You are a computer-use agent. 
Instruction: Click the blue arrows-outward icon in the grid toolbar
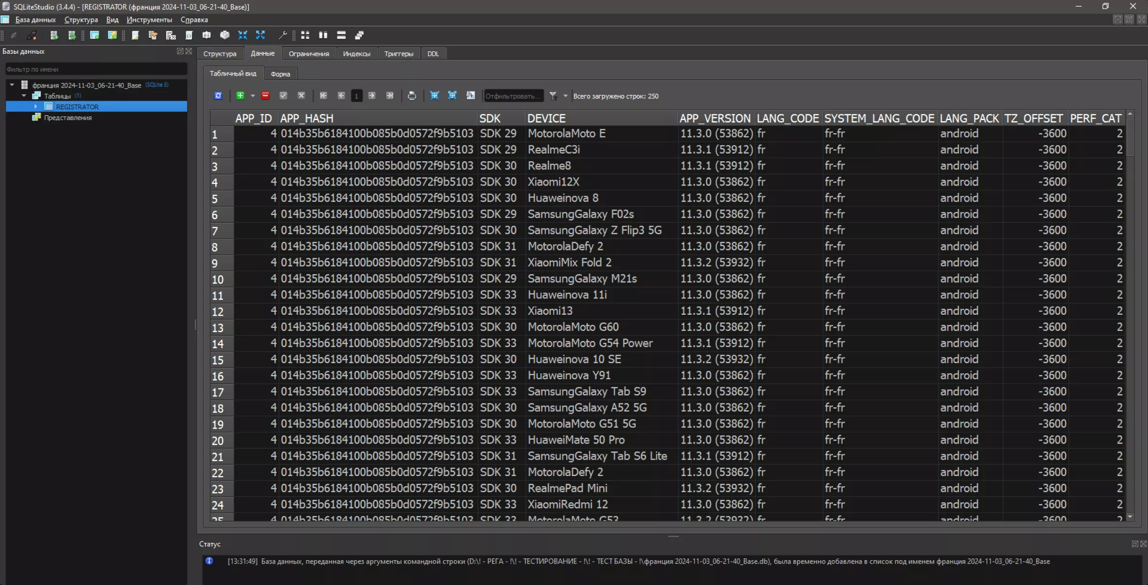pos(452,95)
